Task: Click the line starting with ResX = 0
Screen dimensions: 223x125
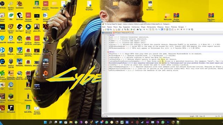Action: click(x=129, y=37)
